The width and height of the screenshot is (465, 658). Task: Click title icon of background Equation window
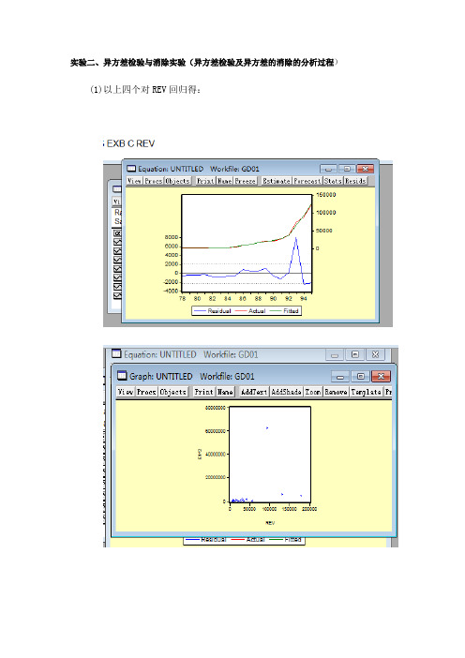(116, 353)
